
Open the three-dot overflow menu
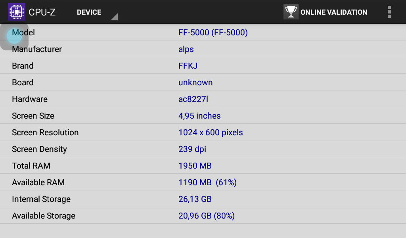(x=389, y=12)
